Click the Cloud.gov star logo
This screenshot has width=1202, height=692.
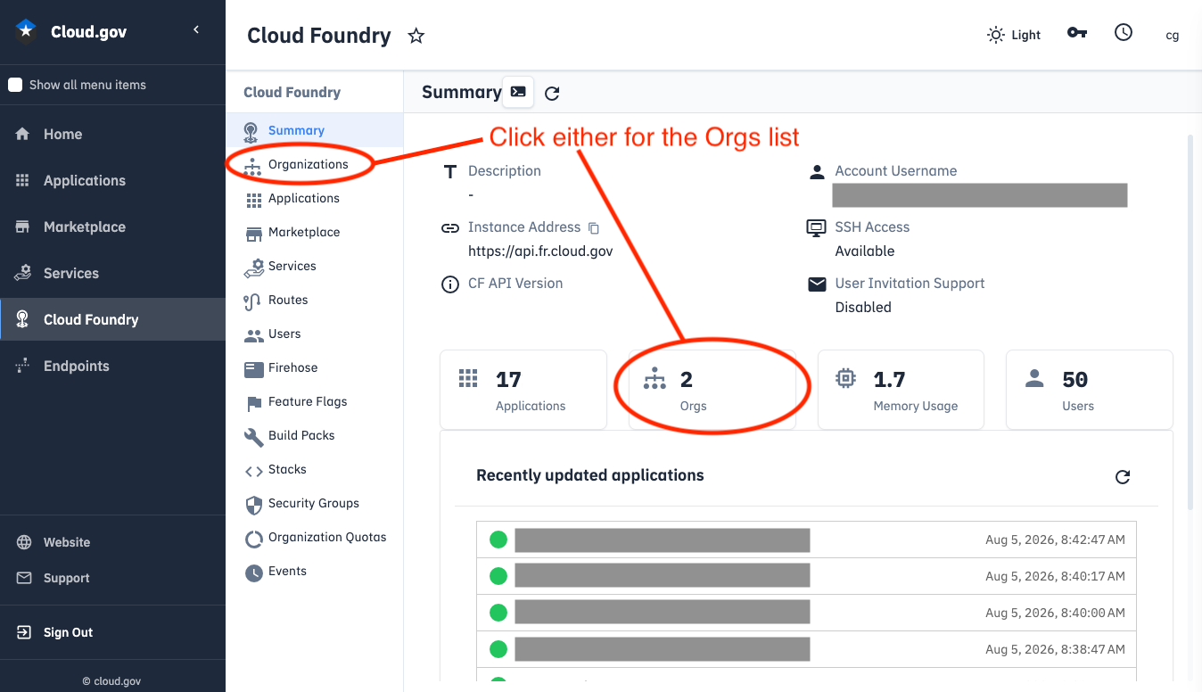[x=26, y=31]
